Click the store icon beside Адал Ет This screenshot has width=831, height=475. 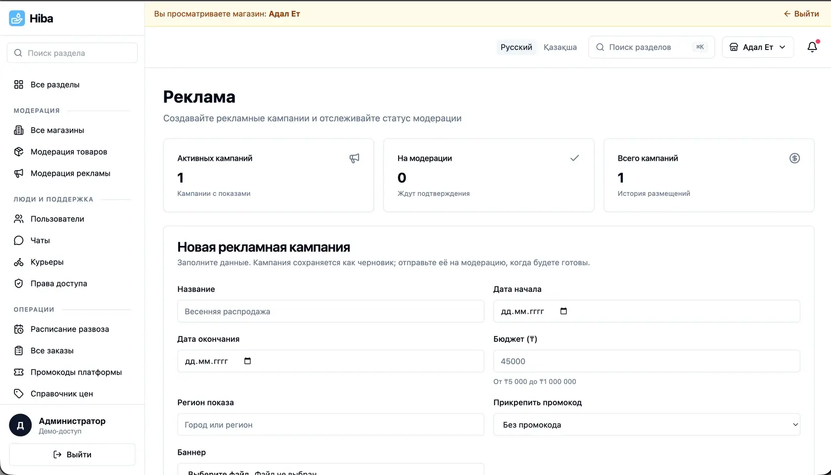coord(734,47)
